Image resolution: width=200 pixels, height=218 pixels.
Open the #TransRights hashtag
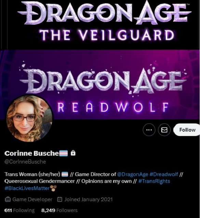pyautogui.click(x=154, y=181)
